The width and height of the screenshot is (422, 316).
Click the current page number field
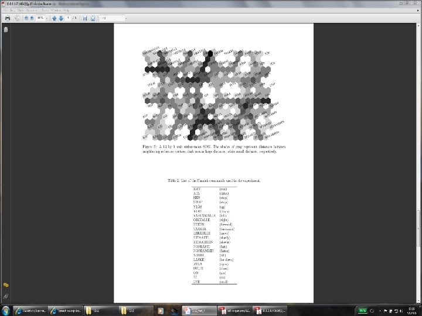pyautogui.click(x=68, y=18)
